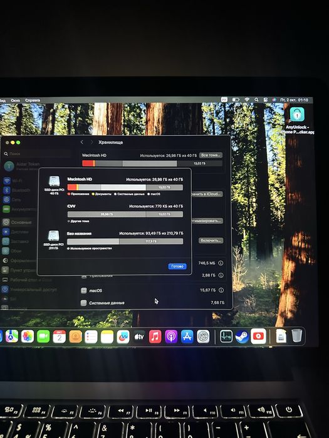
Task: Click the Siri icon in menu bar
Action: click(x=274, y=99)
